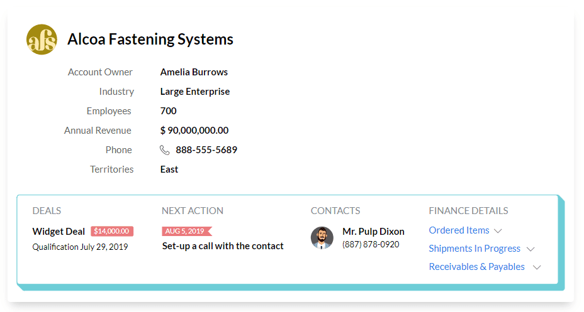The image size is (584, 312).
Task: Open the Widget Deal record
Action: coord(59,232)
